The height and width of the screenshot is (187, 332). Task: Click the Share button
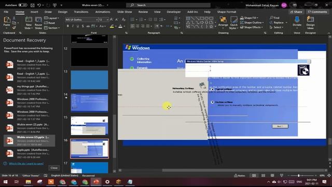pyautogui.click(x=296, y=11)
